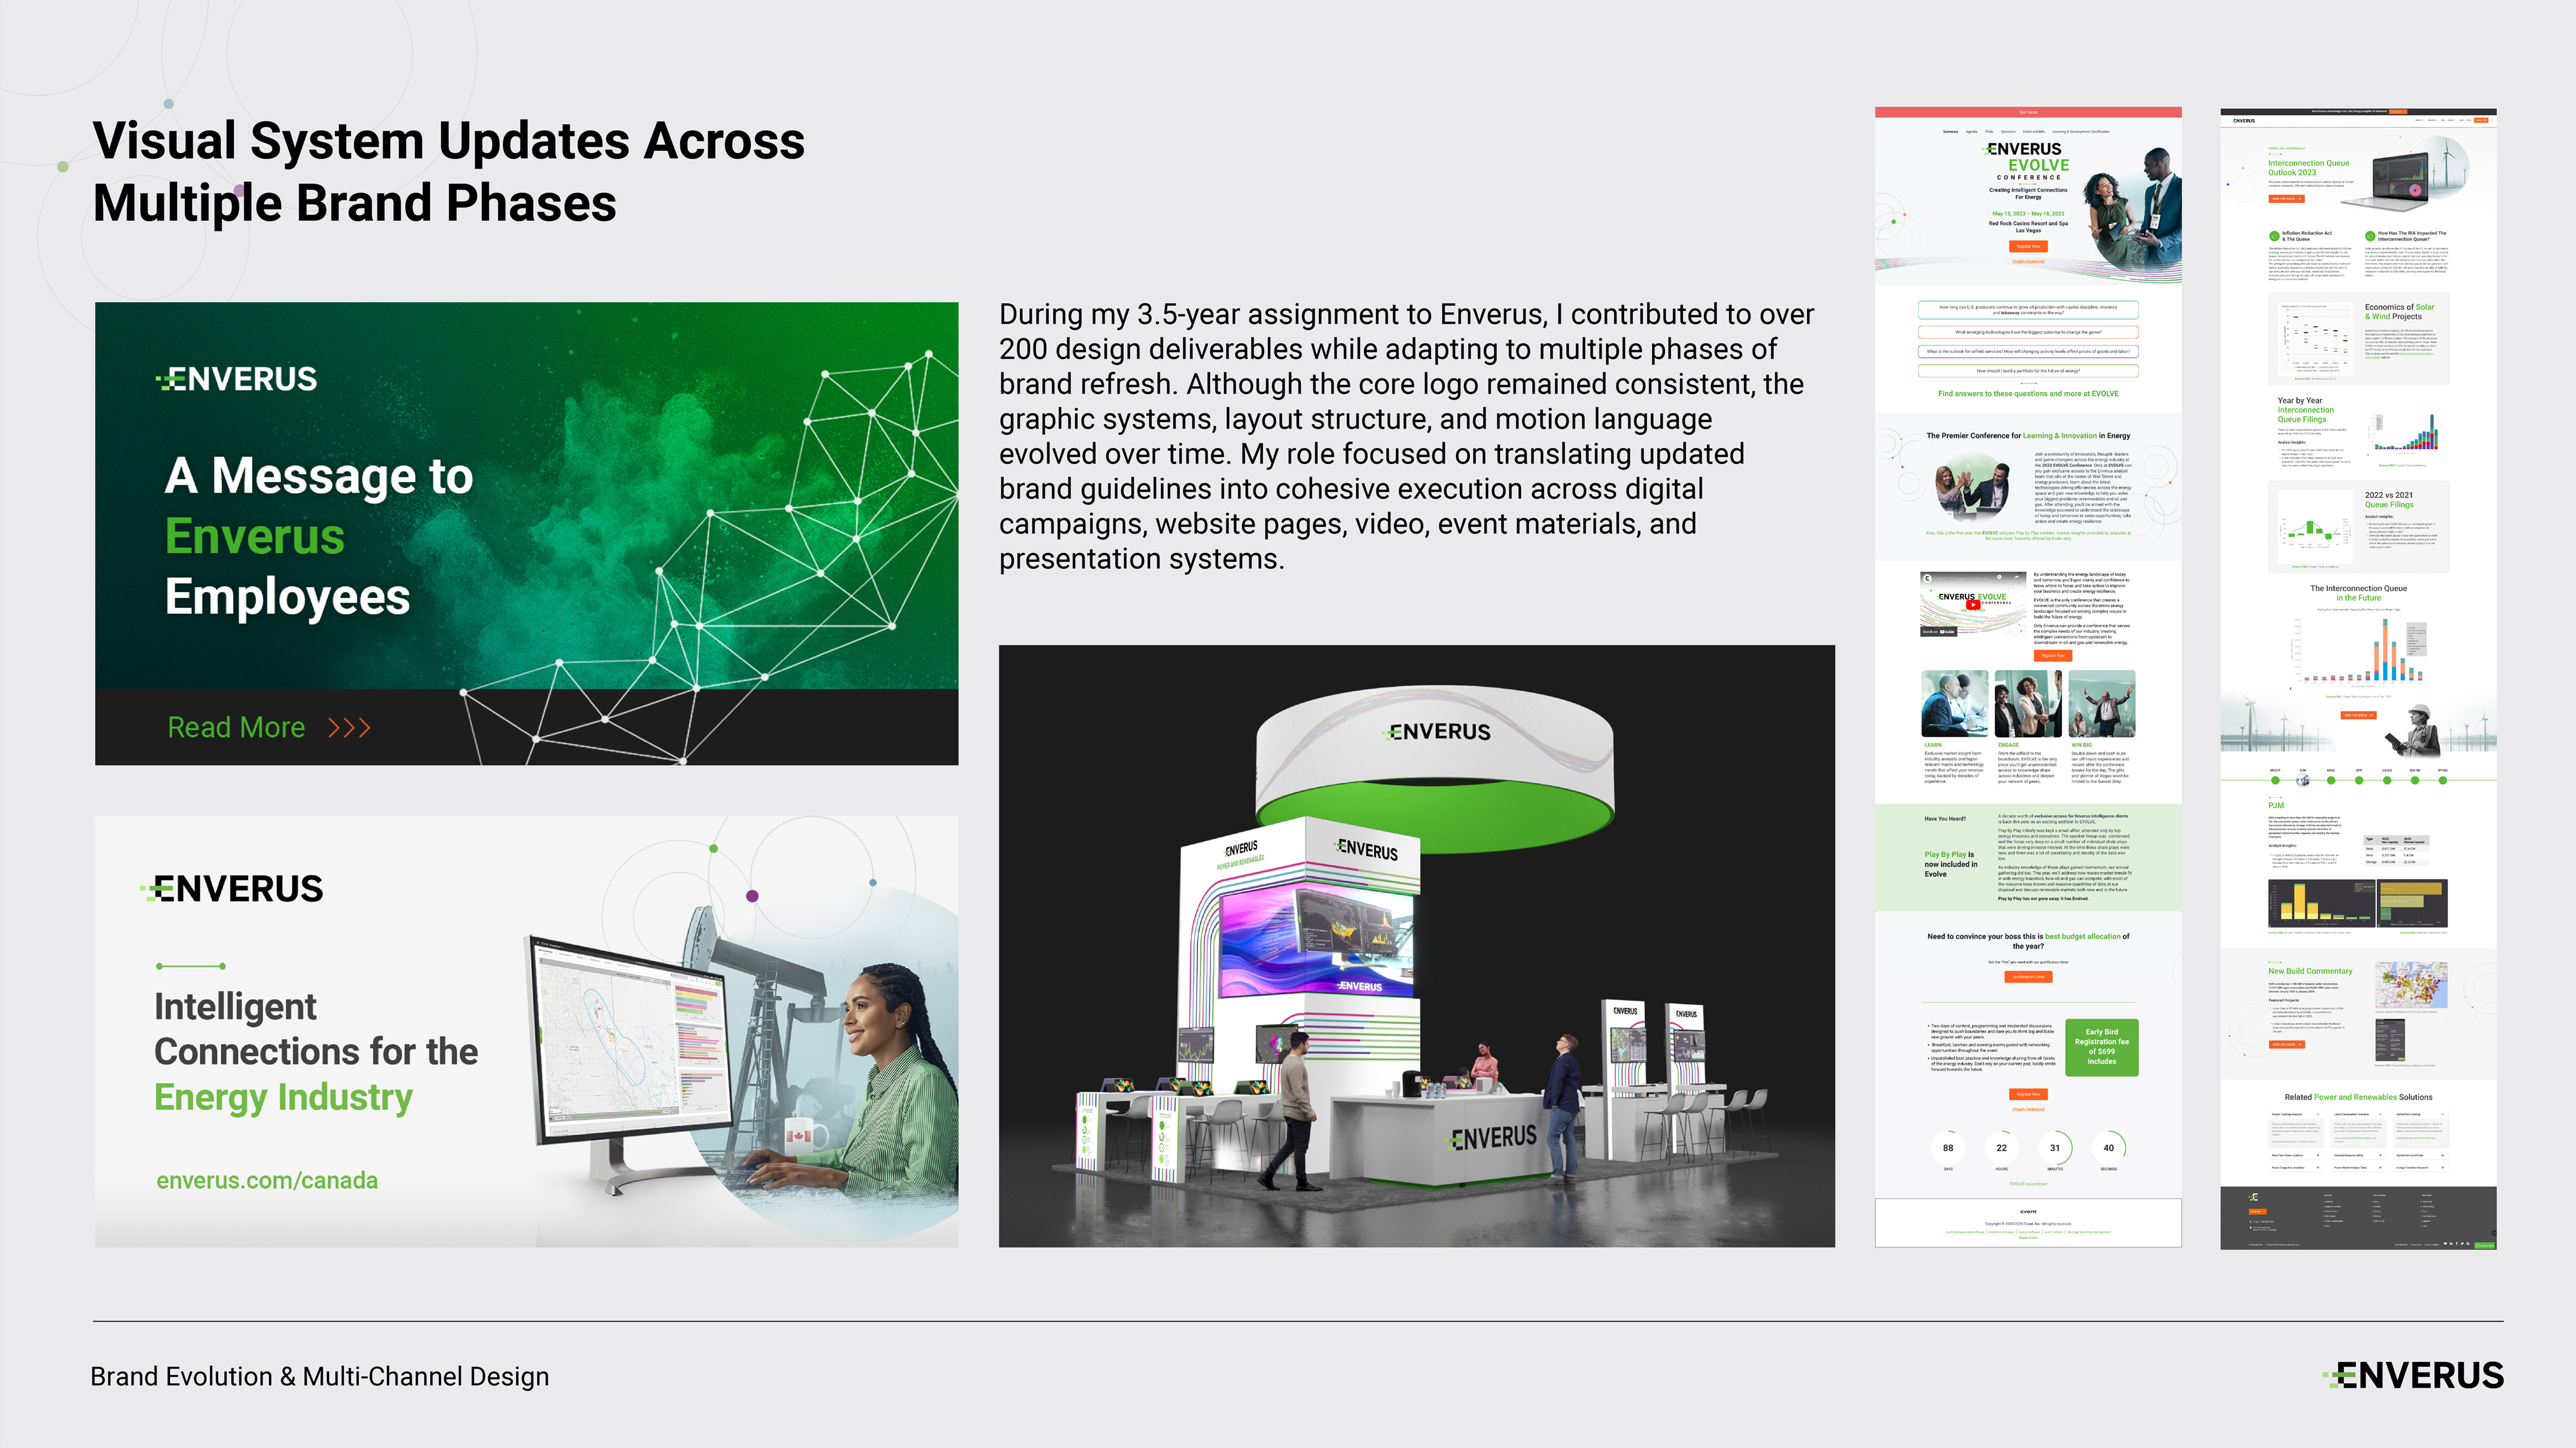Click Already Registered under the hero button
2576x1448 pixels.
(2028, 262)
